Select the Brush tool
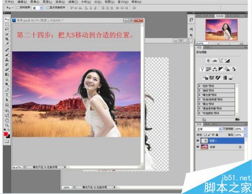 tap(7, 54)
